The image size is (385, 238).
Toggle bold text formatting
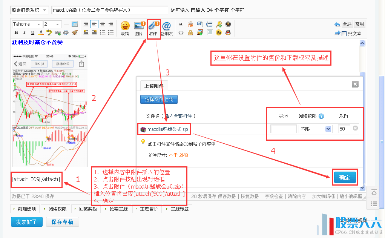click(x=16, y=33)
